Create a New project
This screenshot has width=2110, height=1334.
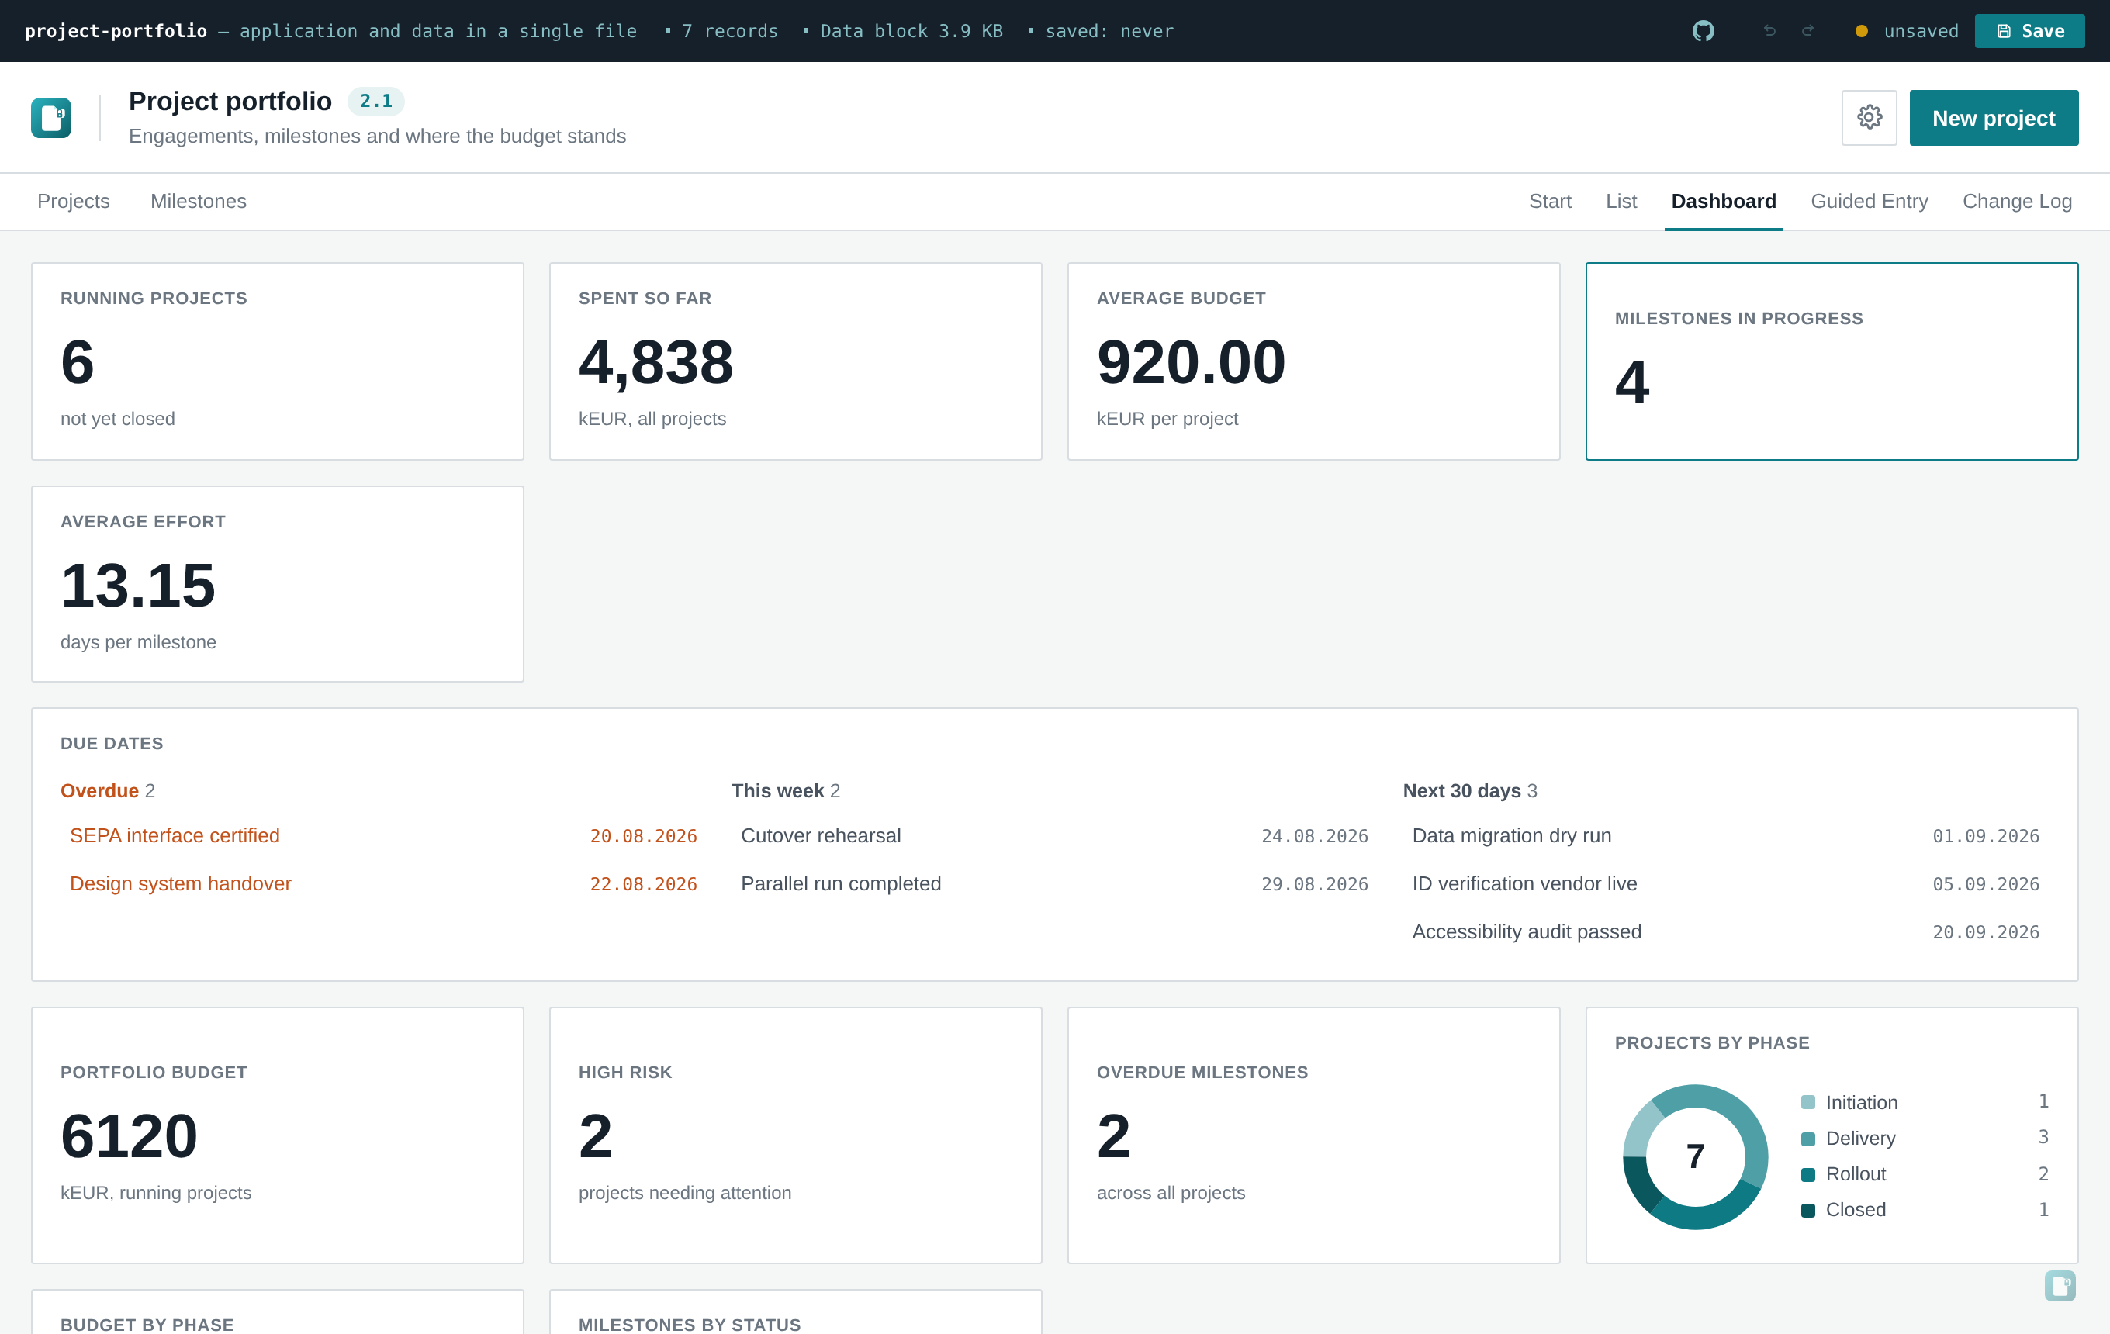click(1994, 117)
